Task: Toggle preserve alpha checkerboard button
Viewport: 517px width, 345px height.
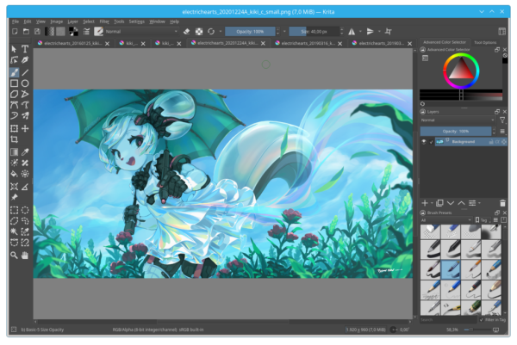Action: (x=199, y=31)
